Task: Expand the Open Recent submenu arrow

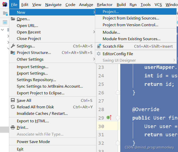Action: pyautogui.click(x=94, y=32)
